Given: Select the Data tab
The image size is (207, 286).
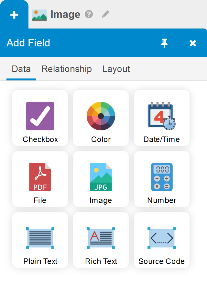Looking at the screenshot, I should point(21,69).
